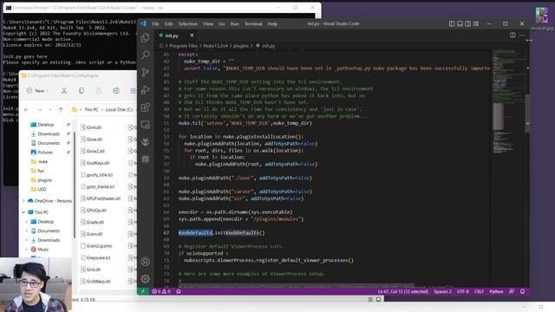Image resolution: width=555 pixels, height=312 pixels.
Task: Close the init.py editor tab
Action: click(x=192, y=36)
